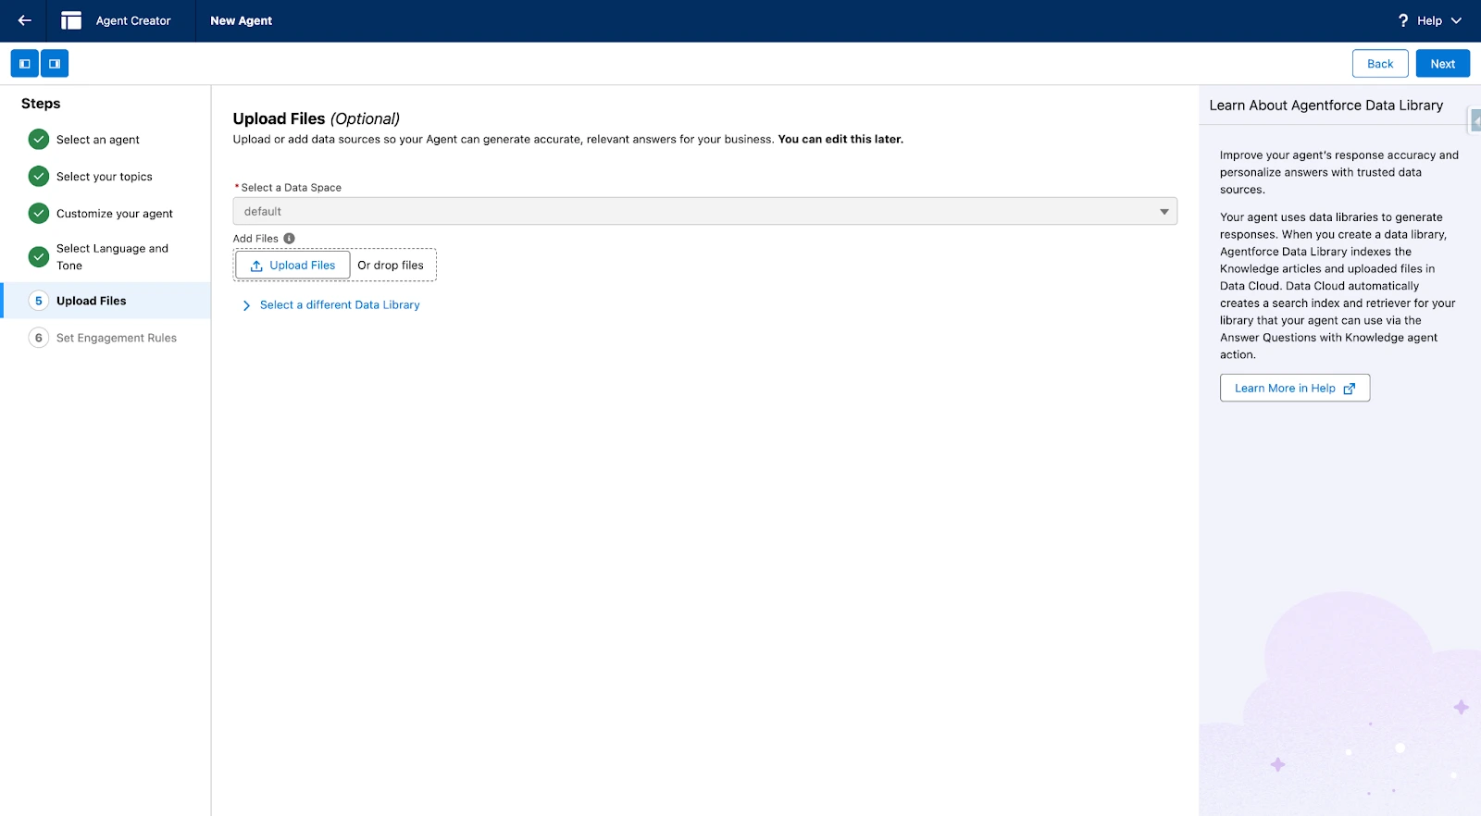Go to Customize your agent step
1481x816 pixels.
tap(115, 214)
